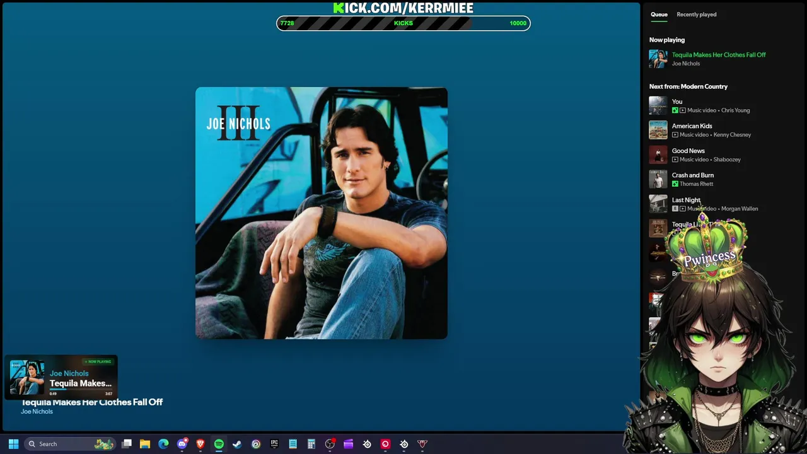Click the Thomas Rhett artist name
Screen dimensions: 807x454
697,184
